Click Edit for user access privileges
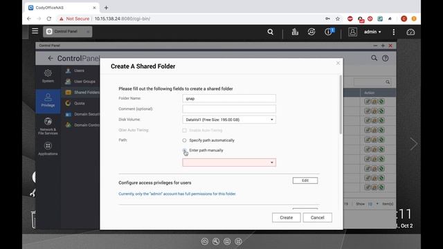Viewport: 443px width, 249px height. coord(305,181)
